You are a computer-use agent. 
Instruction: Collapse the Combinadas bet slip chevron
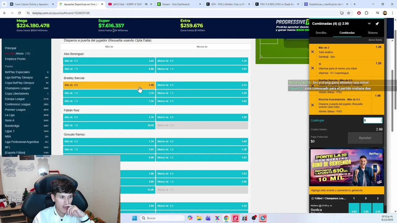[x=369, y=24]
